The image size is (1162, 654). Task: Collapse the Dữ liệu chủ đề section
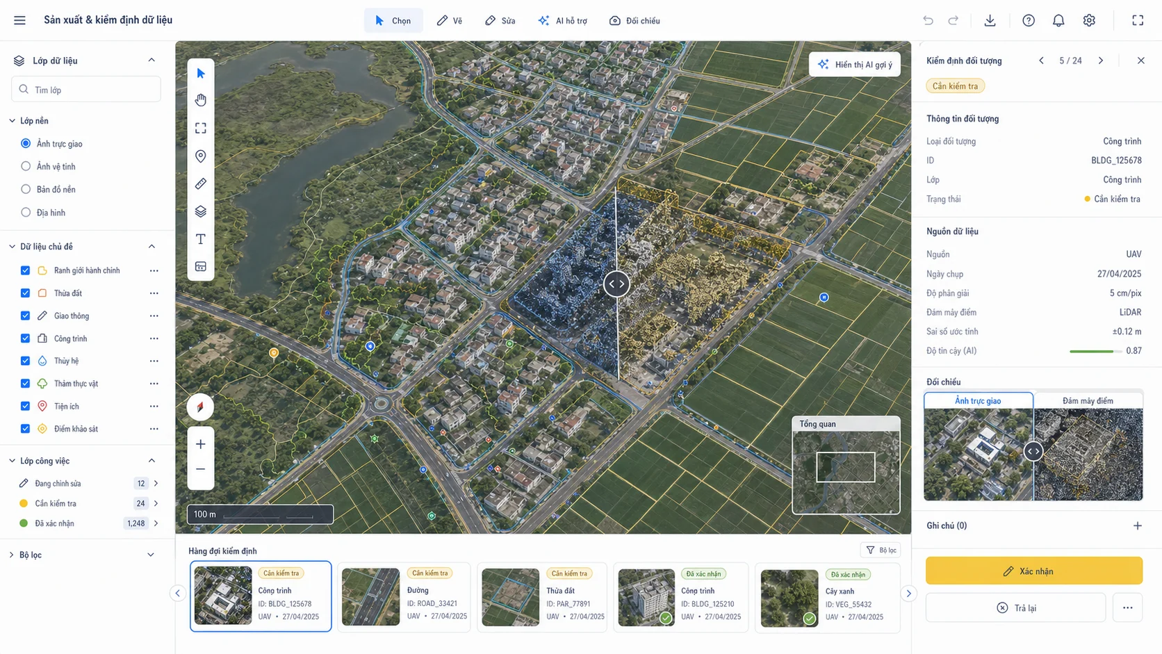[152, 247]
